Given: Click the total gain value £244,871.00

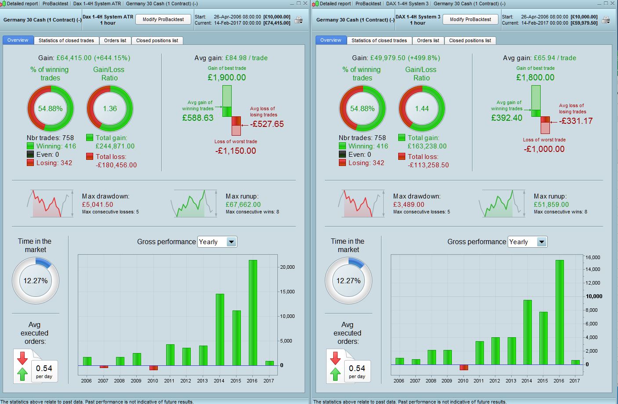Looking at the screenshot, I should [x=115, y=146].
